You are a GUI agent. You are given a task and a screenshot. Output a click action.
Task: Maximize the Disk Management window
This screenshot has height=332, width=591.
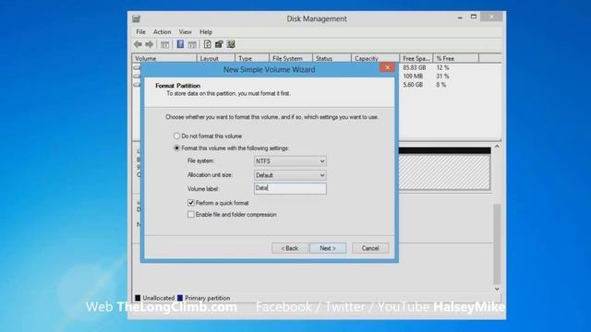point(474,17)
